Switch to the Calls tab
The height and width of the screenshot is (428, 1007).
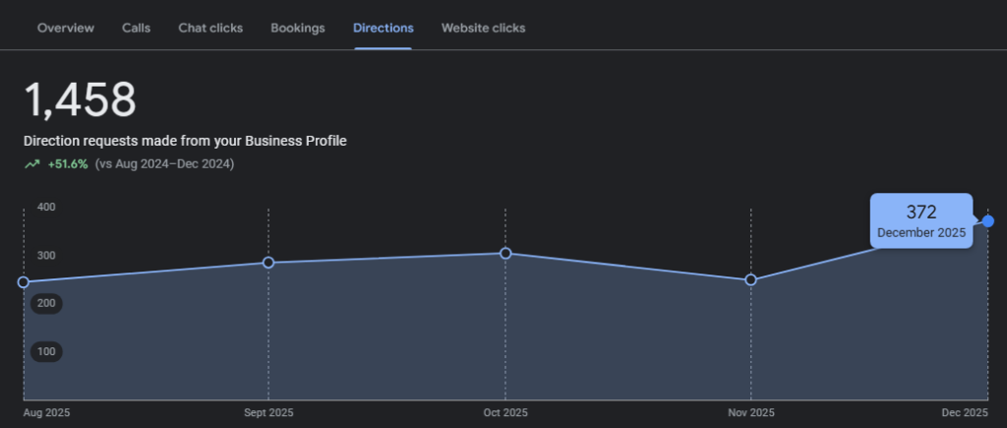pyautogui.click(x=136, y=29)
